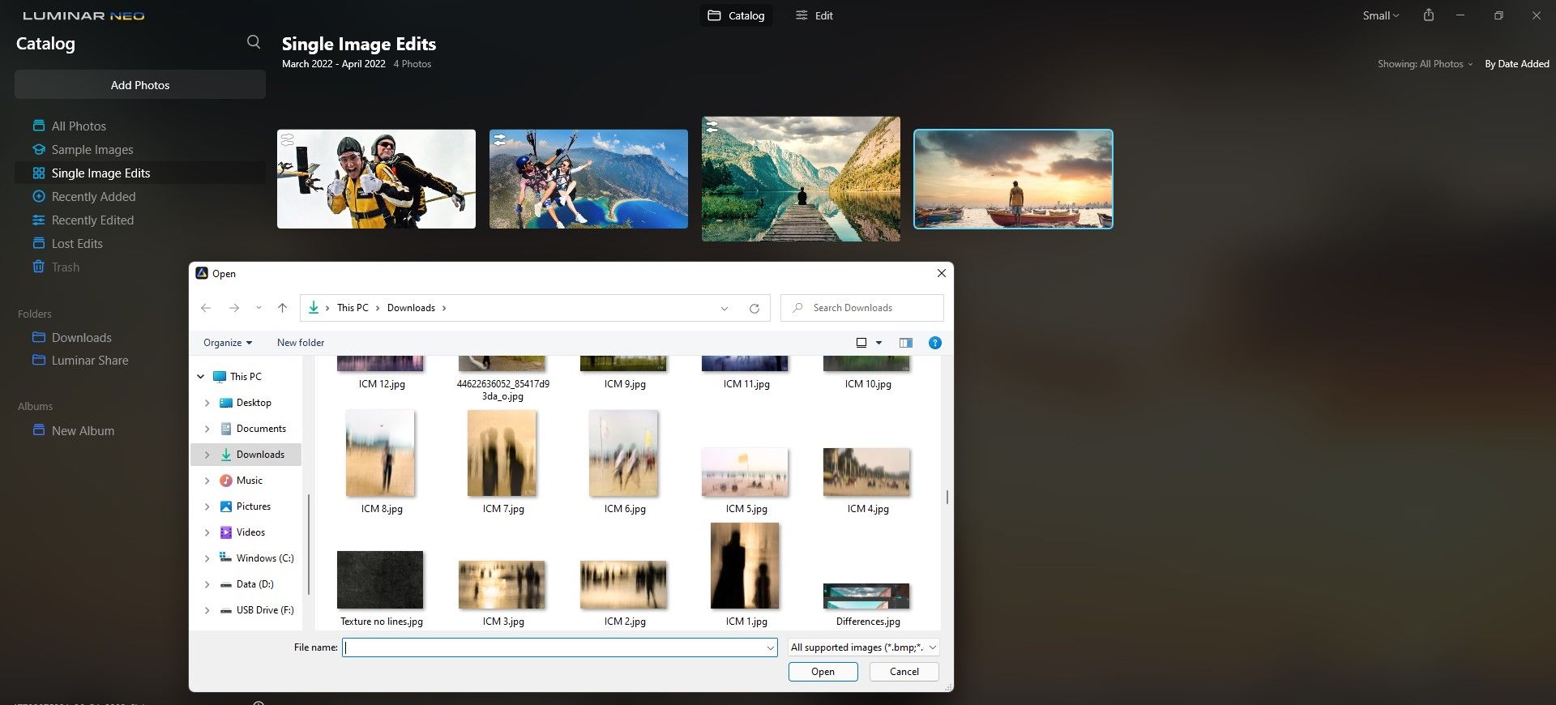This screenshot has width=1556, height=705.
Task: Open the file type filter dropdown
Action: (864, 647)
